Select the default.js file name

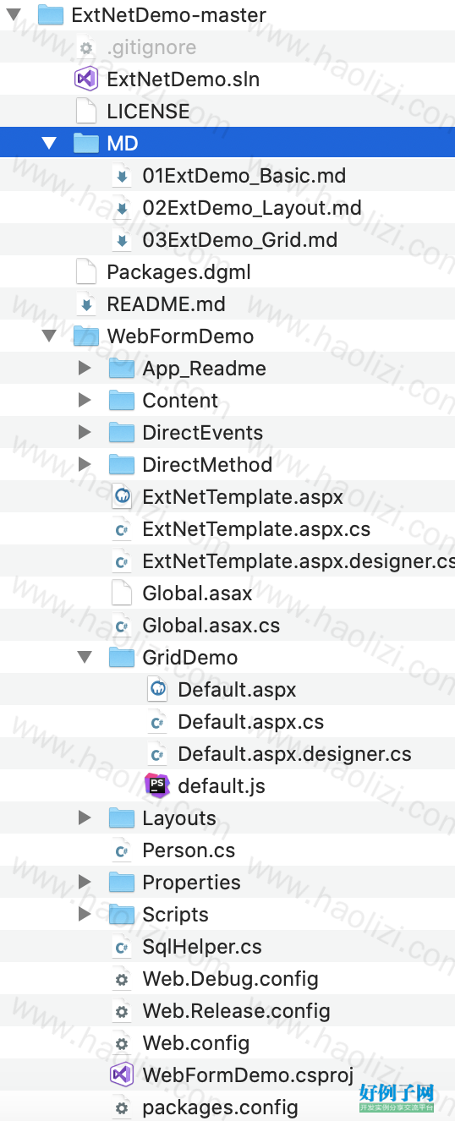222,786
